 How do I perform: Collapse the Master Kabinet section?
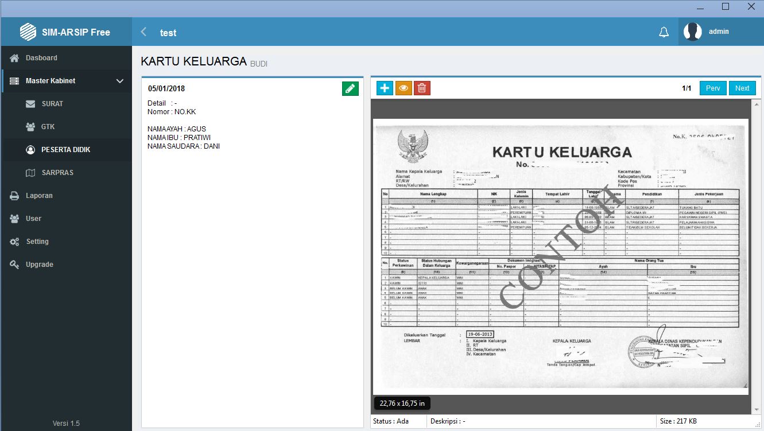click(120, 81)
